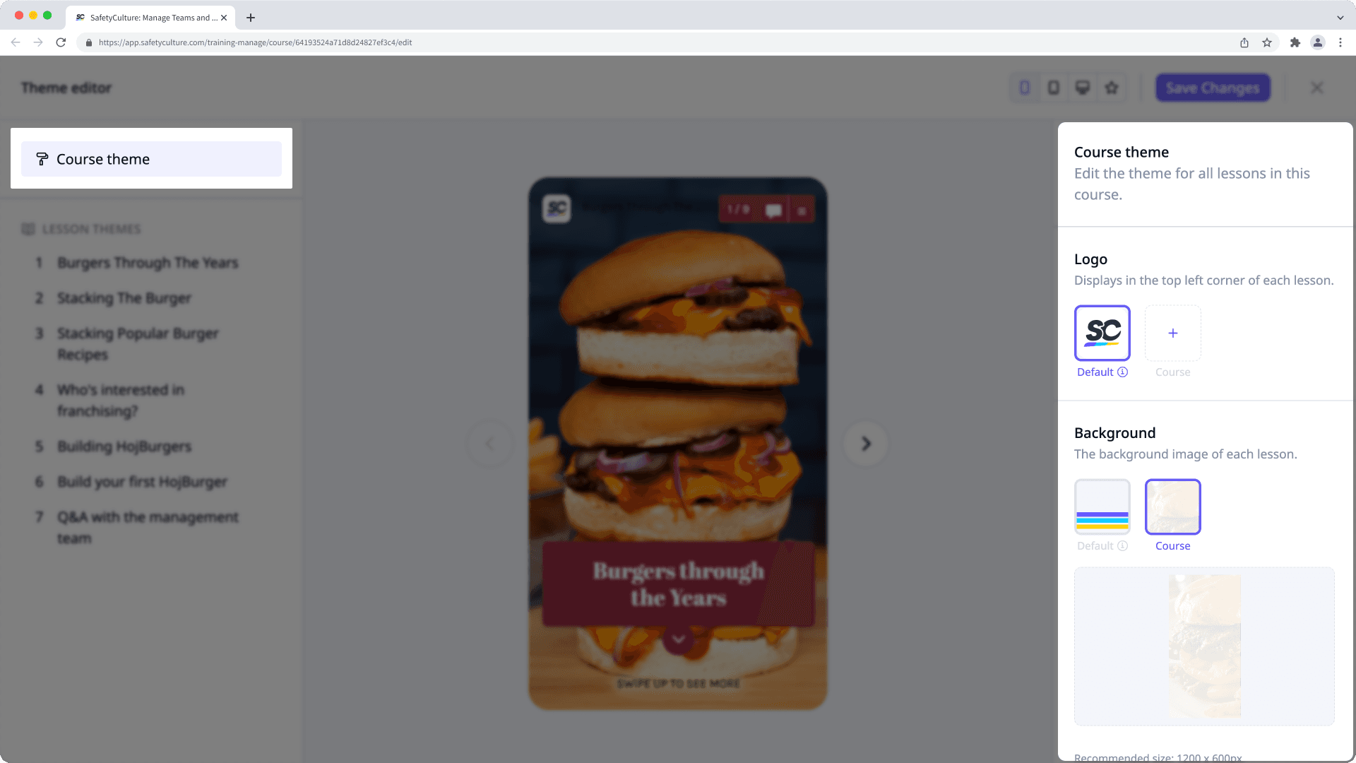Screen dimensions: 1356x763
Task: Open lesson 3 Stacking Popular Burger Recipes
Action: 138,343
